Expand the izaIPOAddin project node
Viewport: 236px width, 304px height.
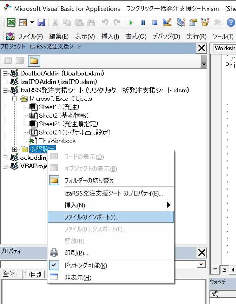5,82
